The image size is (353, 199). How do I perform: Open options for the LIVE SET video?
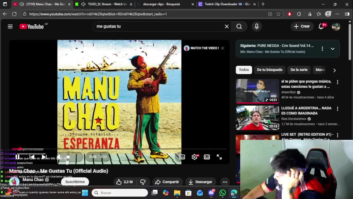pos(337,135)
